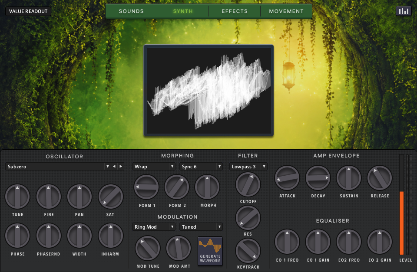Click the waveform display screen
This screenshot has height=272, width=417.
tap(209, 91)
